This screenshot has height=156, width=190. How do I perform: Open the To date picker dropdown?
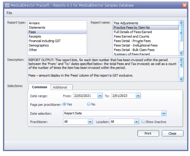point(138,96)
